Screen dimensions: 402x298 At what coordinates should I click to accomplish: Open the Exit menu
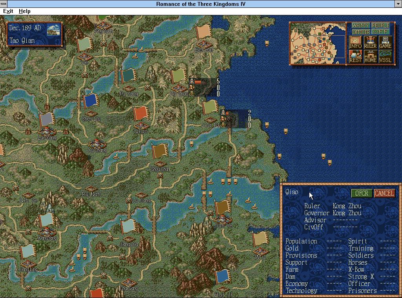coord(8,11)
